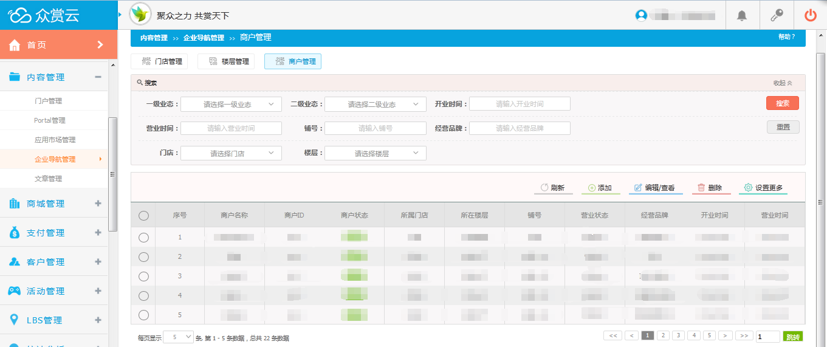Select radio for row 4
This screenshot has width=827, height=347.
143,295
